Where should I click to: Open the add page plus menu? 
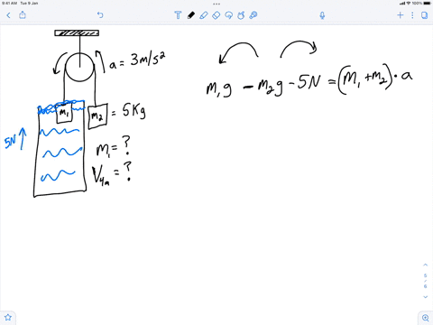pos(401,15)
